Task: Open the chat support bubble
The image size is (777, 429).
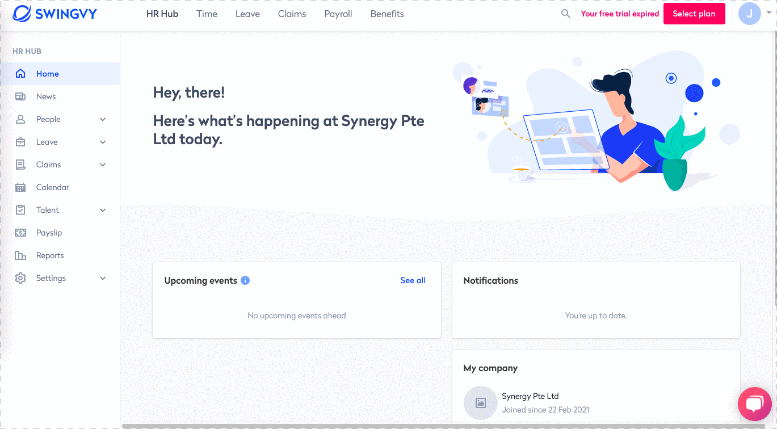Action: tap(754, 403)
